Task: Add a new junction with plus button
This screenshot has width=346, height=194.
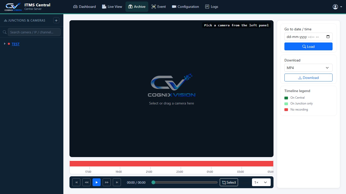Action: [x=56, y=20]
